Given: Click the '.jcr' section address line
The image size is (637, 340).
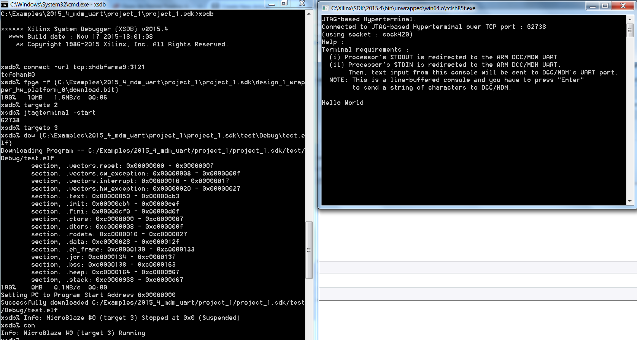Looking at the screenshot, I should (103, 257).
